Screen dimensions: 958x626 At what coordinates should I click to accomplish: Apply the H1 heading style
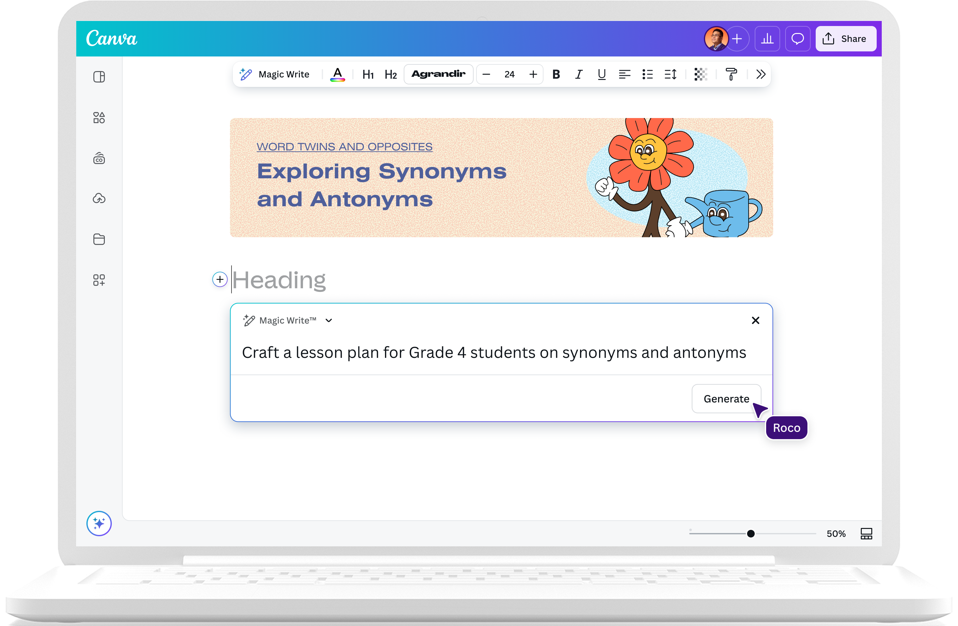click(368, 74)
